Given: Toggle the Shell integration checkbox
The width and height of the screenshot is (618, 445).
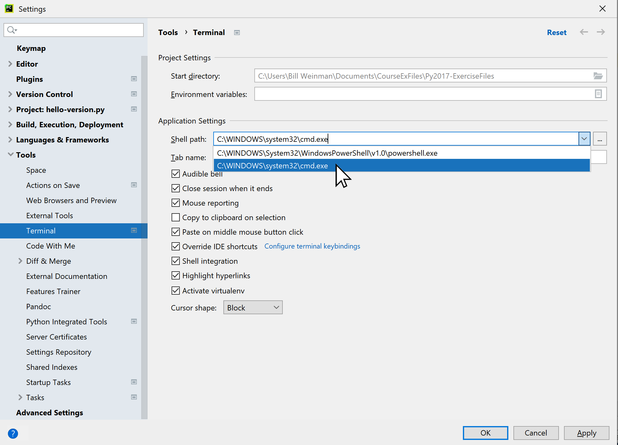Looking at the screenshot, I should [x=176, y=261].
